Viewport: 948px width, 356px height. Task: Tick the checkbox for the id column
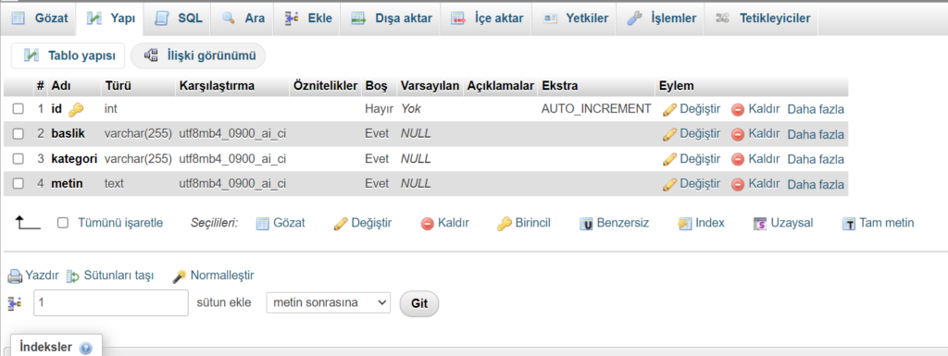19,109
